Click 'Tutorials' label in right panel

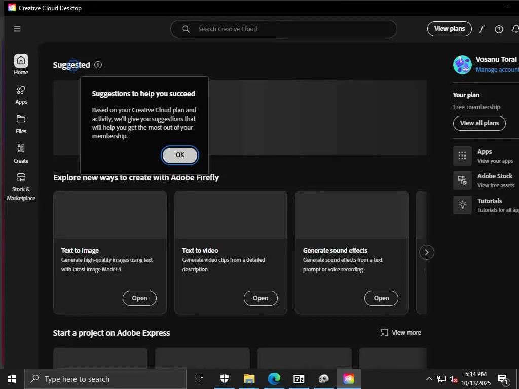coord(490,201)
